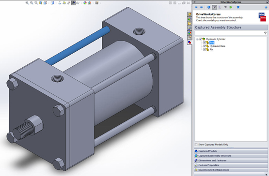
Task: Click the threaded port hole on rear block
Action: [x=139, y=31]
